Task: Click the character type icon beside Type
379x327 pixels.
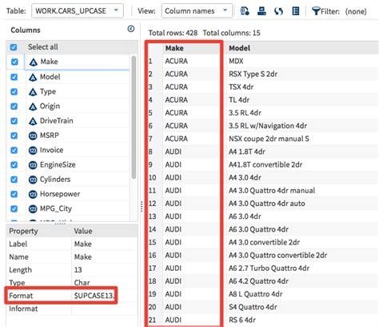Action: click(x=33, y=92)
